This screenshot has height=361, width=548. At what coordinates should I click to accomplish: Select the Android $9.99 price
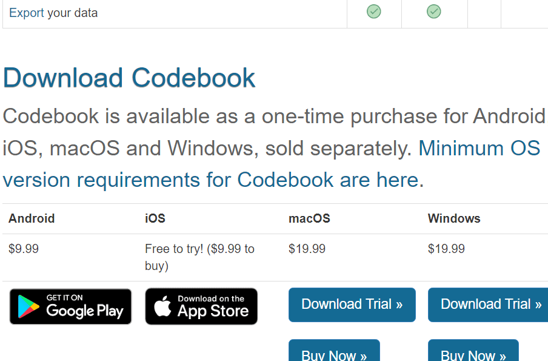point(24,249)
